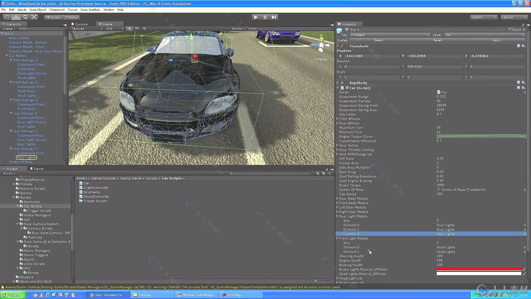
Task: Open the Window menu
Action: click(x=109, y=10)
